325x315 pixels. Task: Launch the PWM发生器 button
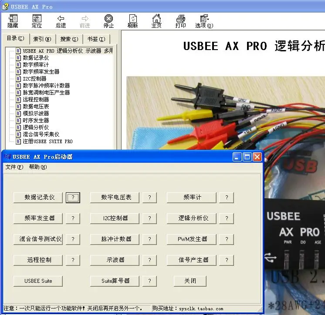191,239
